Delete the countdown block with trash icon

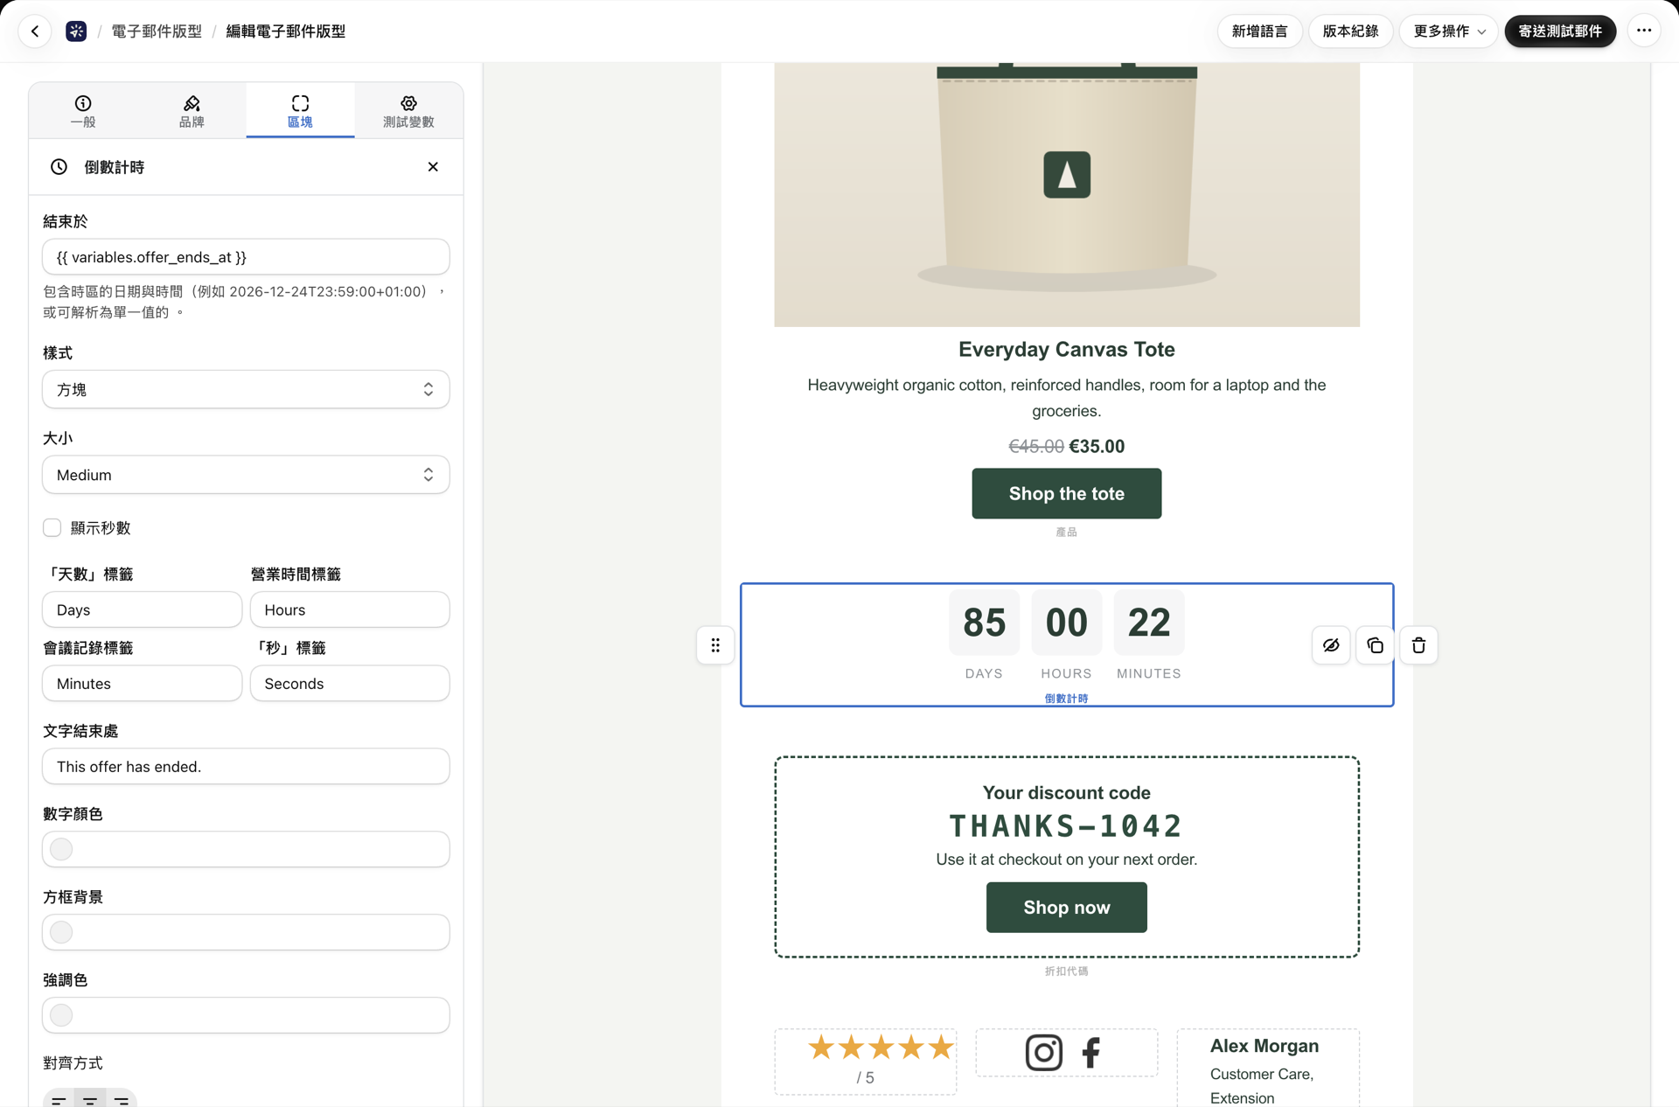[x=1418, y=645]
